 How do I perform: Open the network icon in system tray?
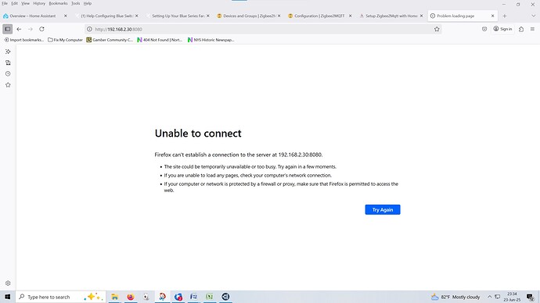click(497, 297)
